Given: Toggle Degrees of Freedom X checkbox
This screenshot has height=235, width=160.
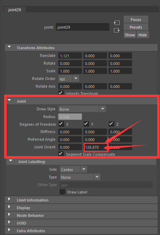Looking at the screenshot, I should coord(61,124).
